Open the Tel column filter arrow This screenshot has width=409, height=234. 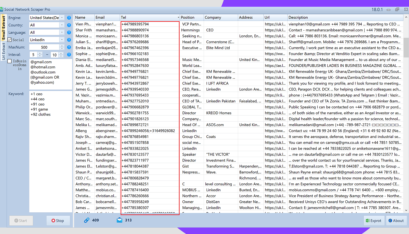click(x=178, y=18)
